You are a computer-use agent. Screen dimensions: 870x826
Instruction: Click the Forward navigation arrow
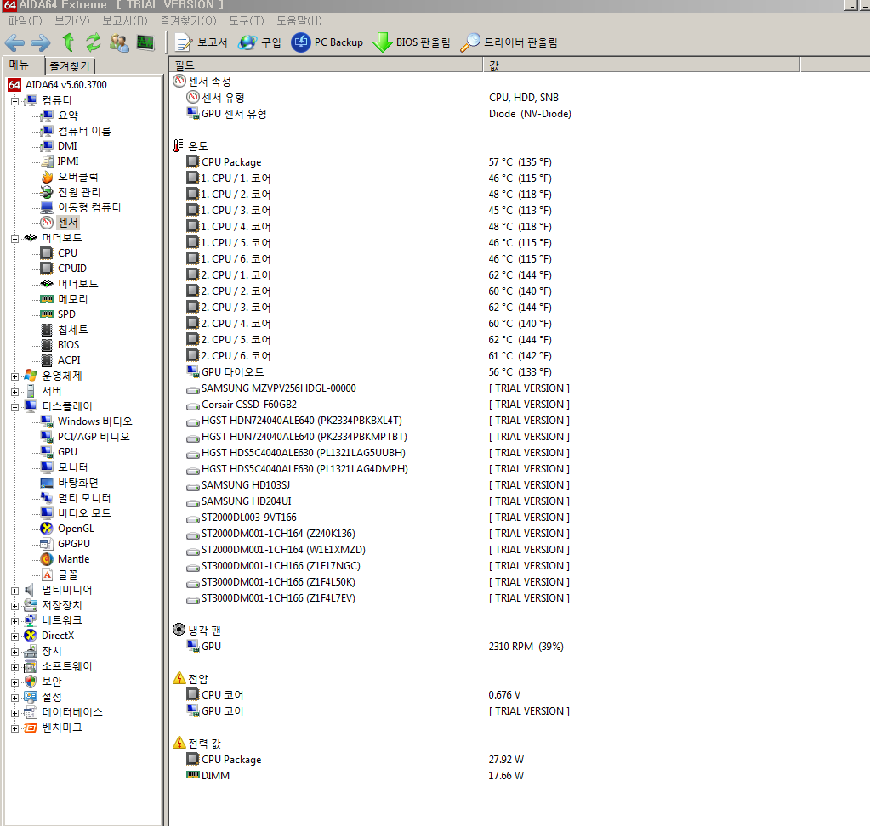(x=41, y=42)
